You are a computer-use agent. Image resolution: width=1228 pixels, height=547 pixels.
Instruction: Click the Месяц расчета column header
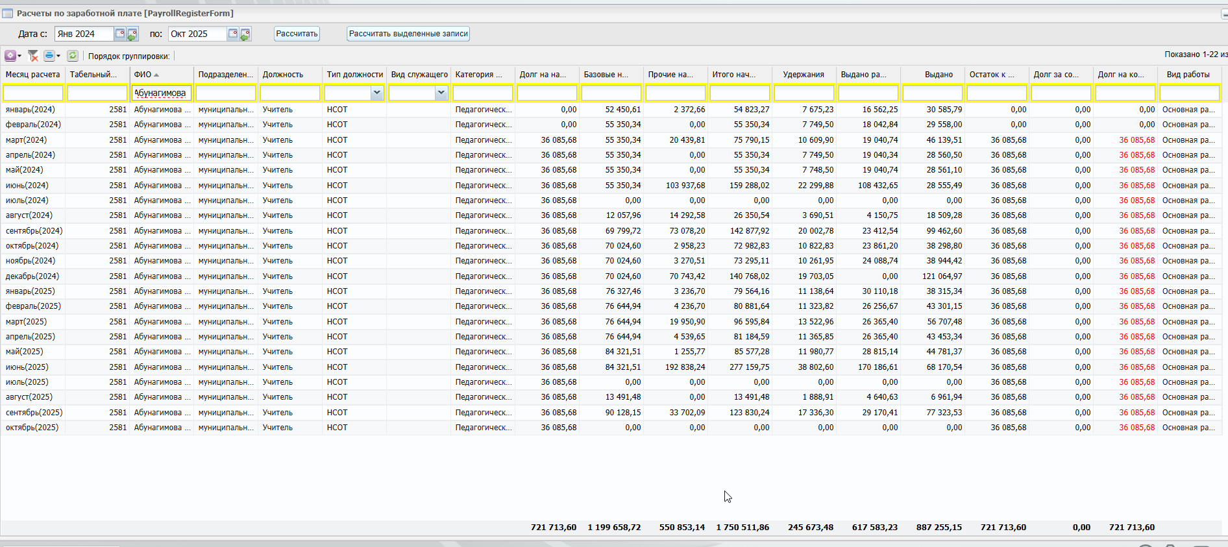32,75
